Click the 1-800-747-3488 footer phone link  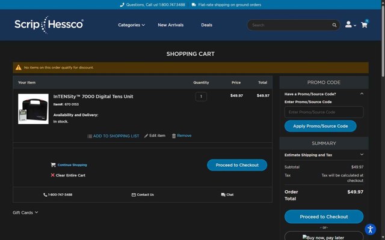(60, 194)
